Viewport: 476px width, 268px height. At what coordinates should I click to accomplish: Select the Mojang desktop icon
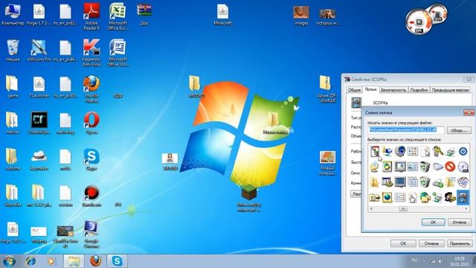point(39,234)
